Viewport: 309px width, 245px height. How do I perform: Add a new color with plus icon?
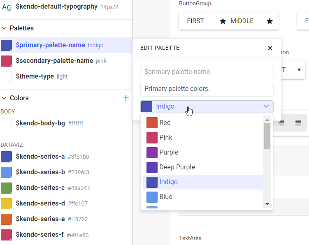[126, 98]
